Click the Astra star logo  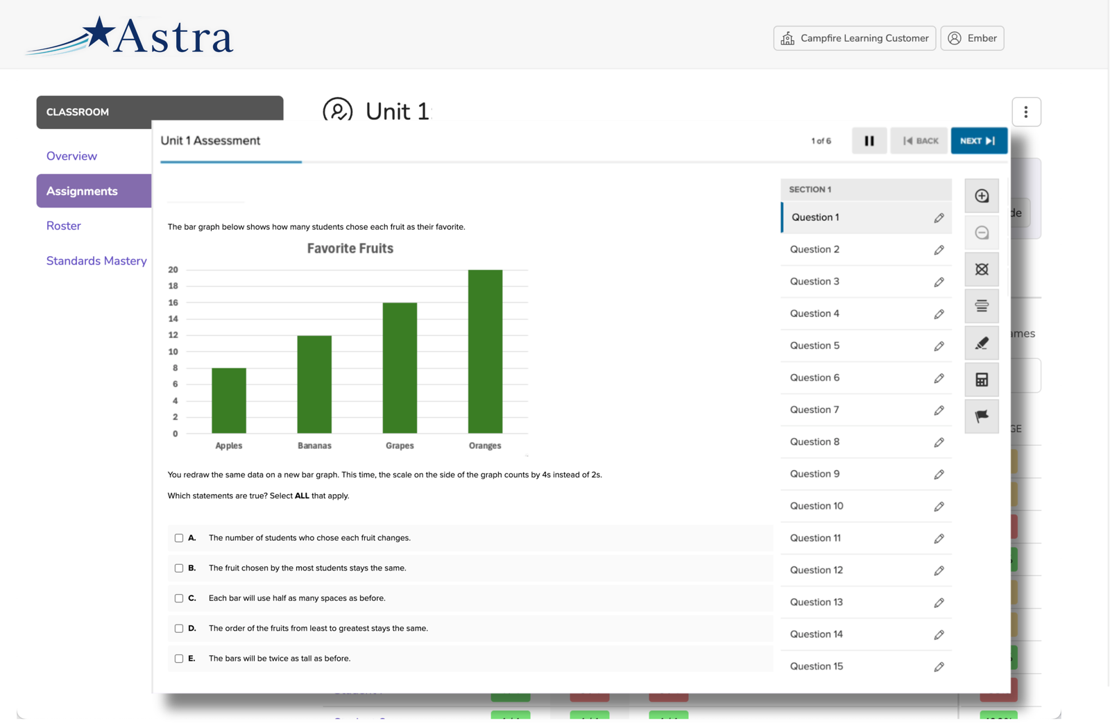point(130,35)
